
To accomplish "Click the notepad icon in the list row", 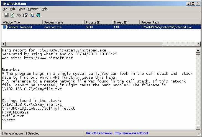I will [4, 27].
